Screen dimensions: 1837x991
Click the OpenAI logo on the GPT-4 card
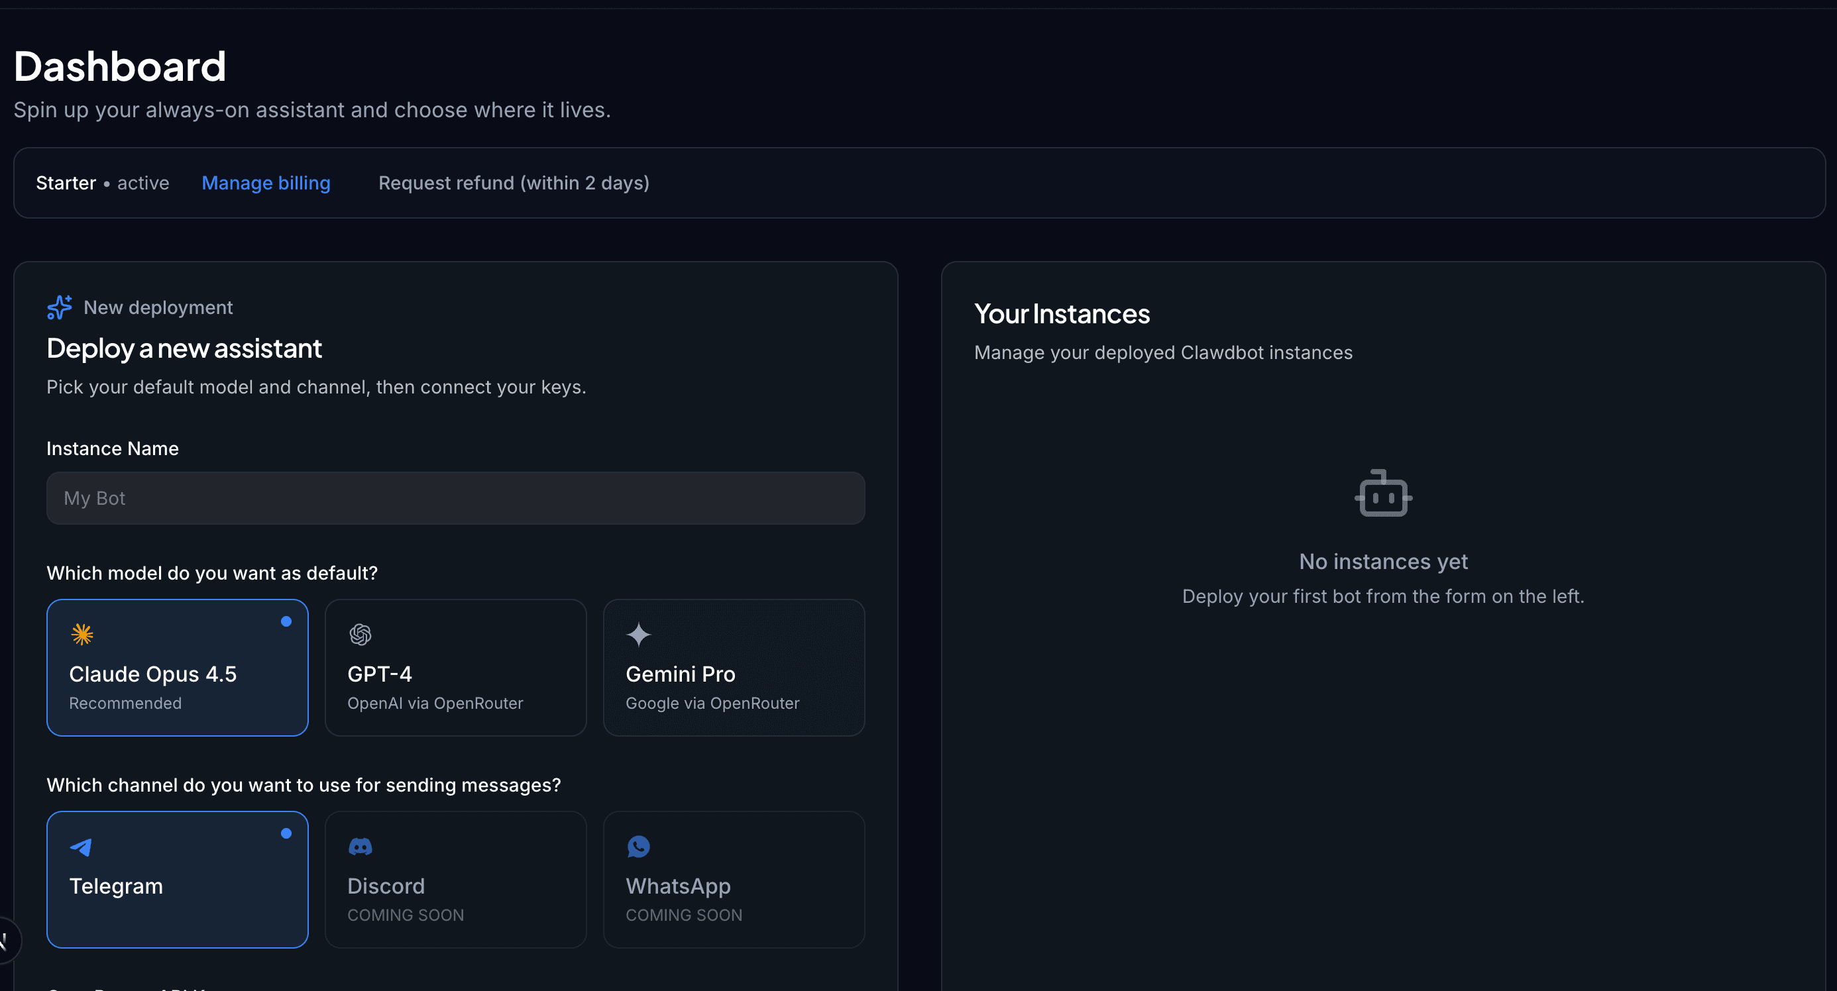pos(361,634)
